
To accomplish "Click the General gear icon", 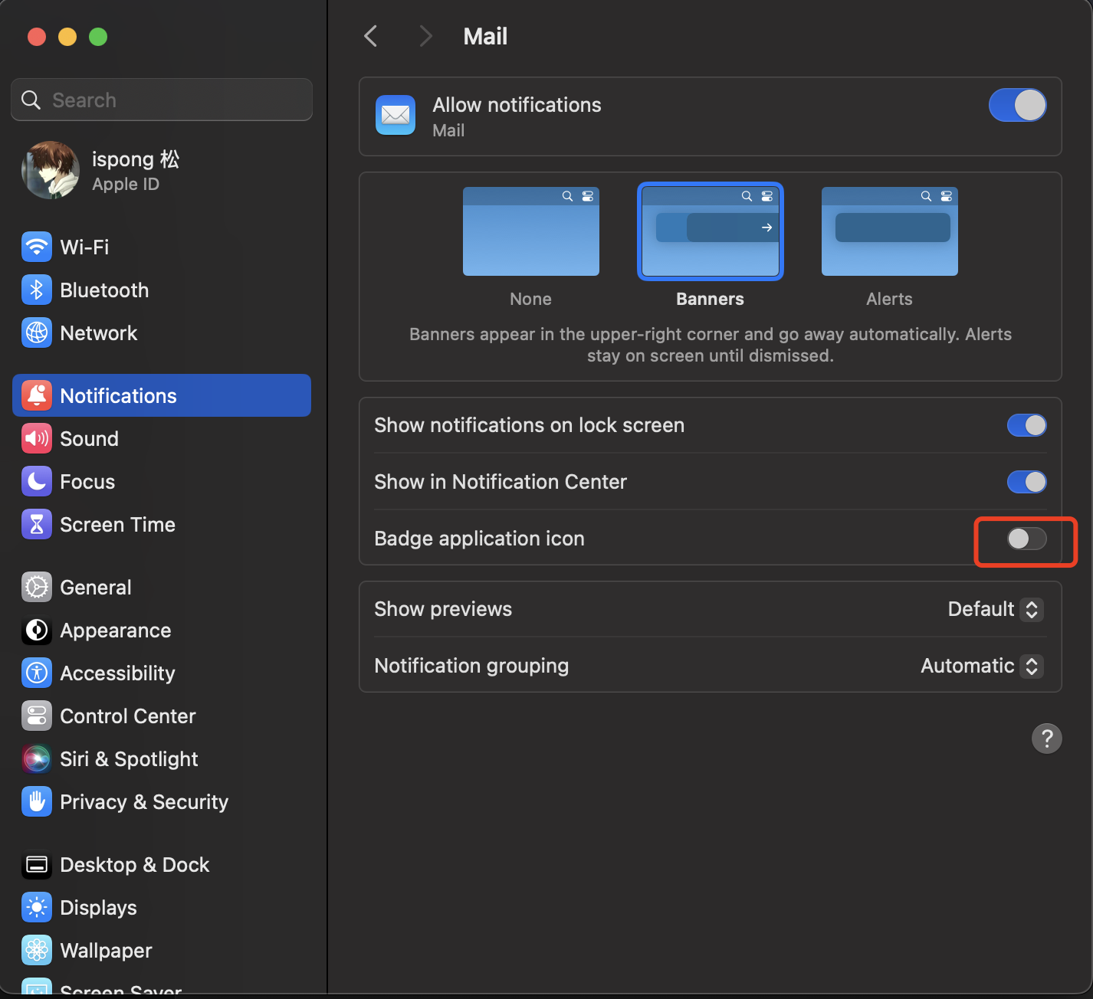I will pyautogui.click(x=37, y=587).
